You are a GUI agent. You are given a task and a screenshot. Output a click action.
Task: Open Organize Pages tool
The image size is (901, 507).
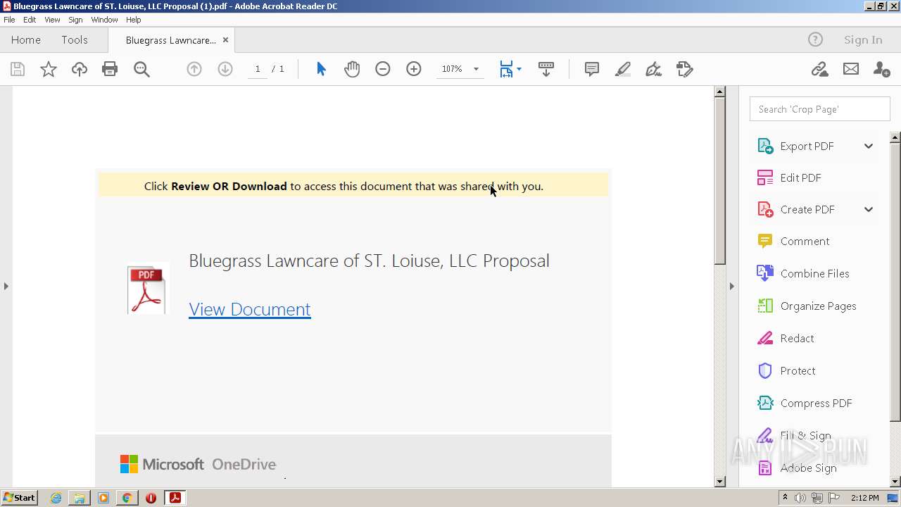[x=818, y=306]
